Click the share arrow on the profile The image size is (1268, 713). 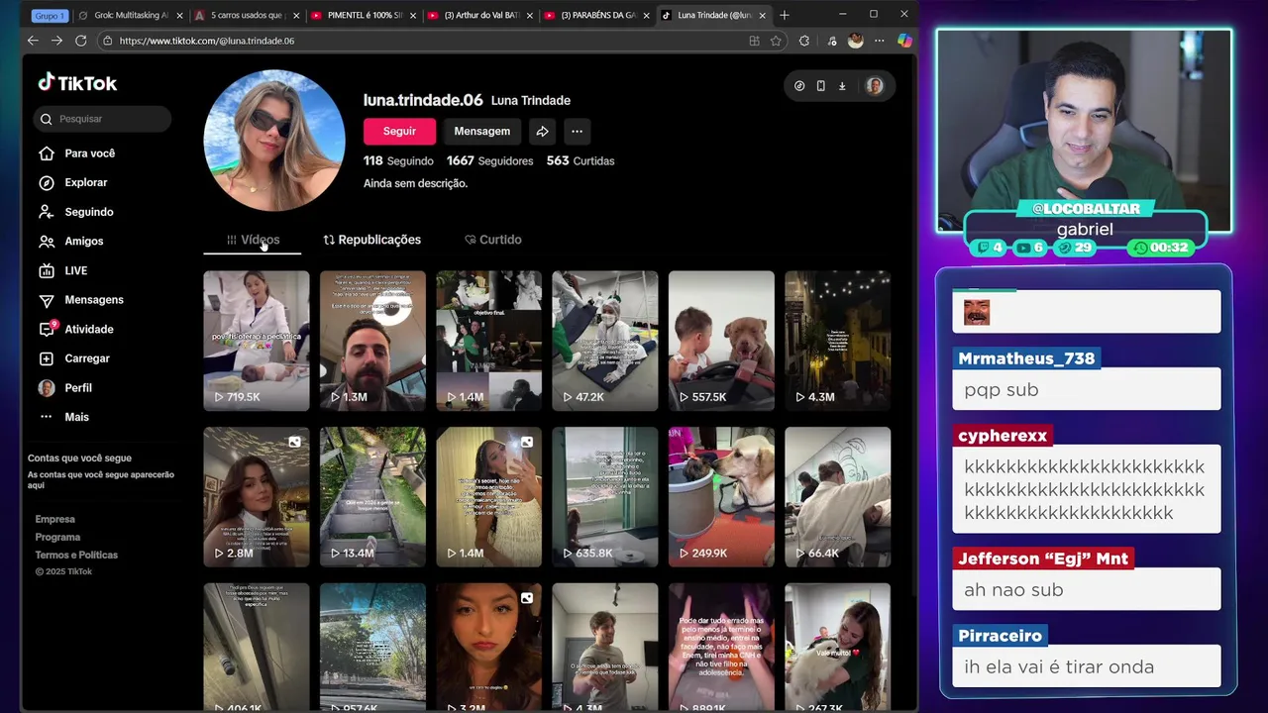coord(542,131)
